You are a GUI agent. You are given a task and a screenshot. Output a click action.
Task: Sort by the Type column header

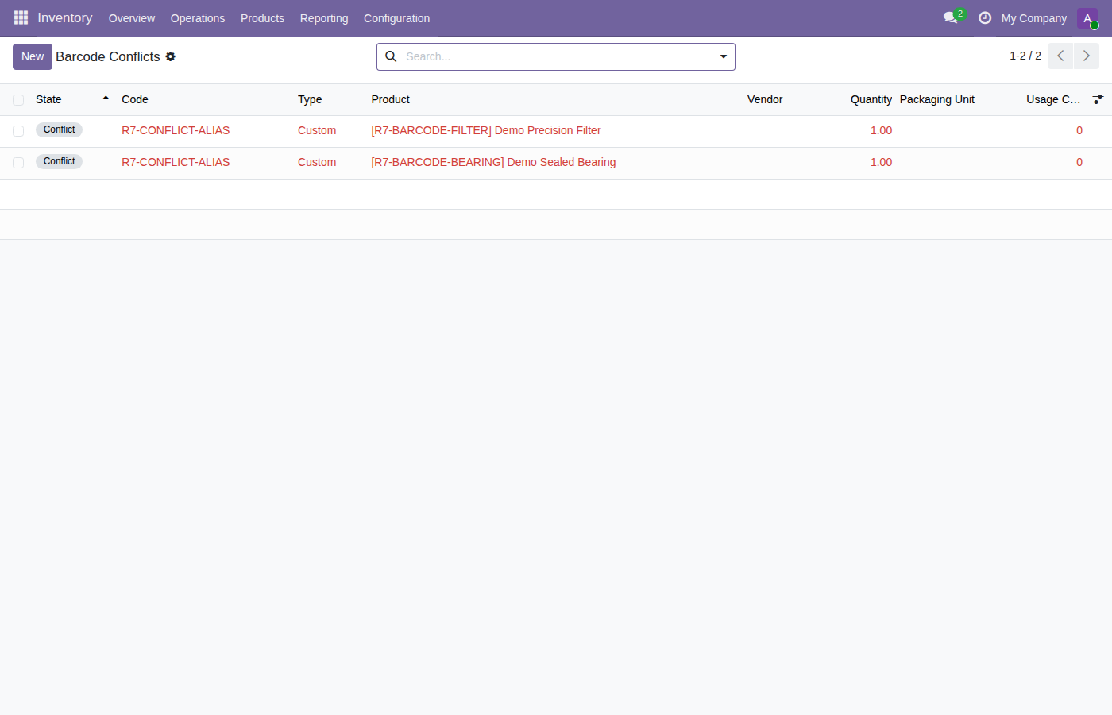tap(310, 99)
